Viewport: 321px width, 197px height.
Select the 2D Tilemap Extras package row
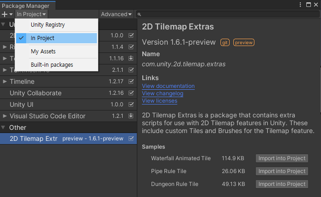tap(68, 139)
